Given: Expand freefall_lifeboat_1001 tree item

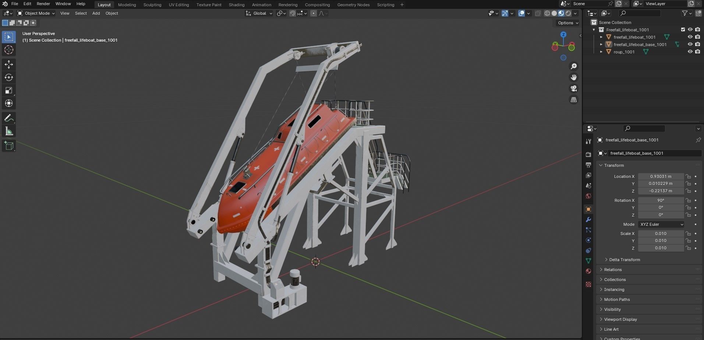Looking at the screenshot, I should click(x=601, y=37).
